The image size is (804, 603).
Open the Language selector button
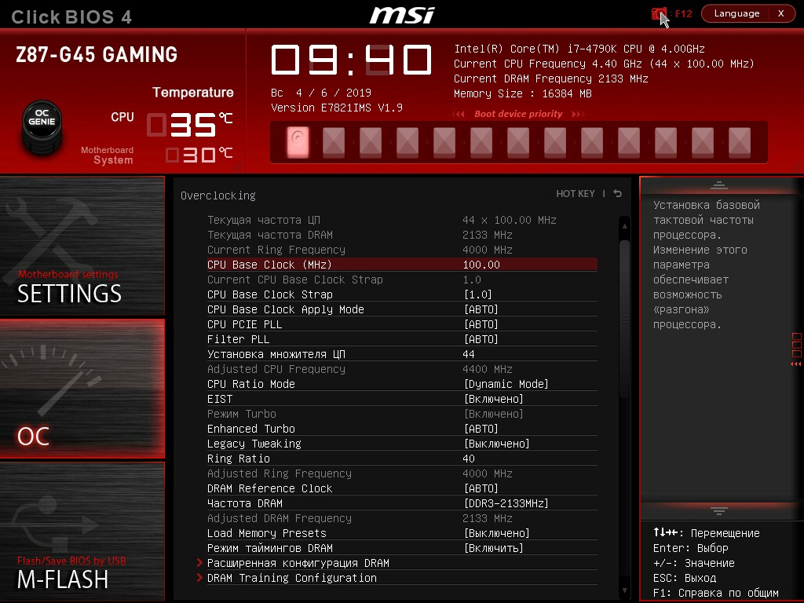click(x=736, y=13)
